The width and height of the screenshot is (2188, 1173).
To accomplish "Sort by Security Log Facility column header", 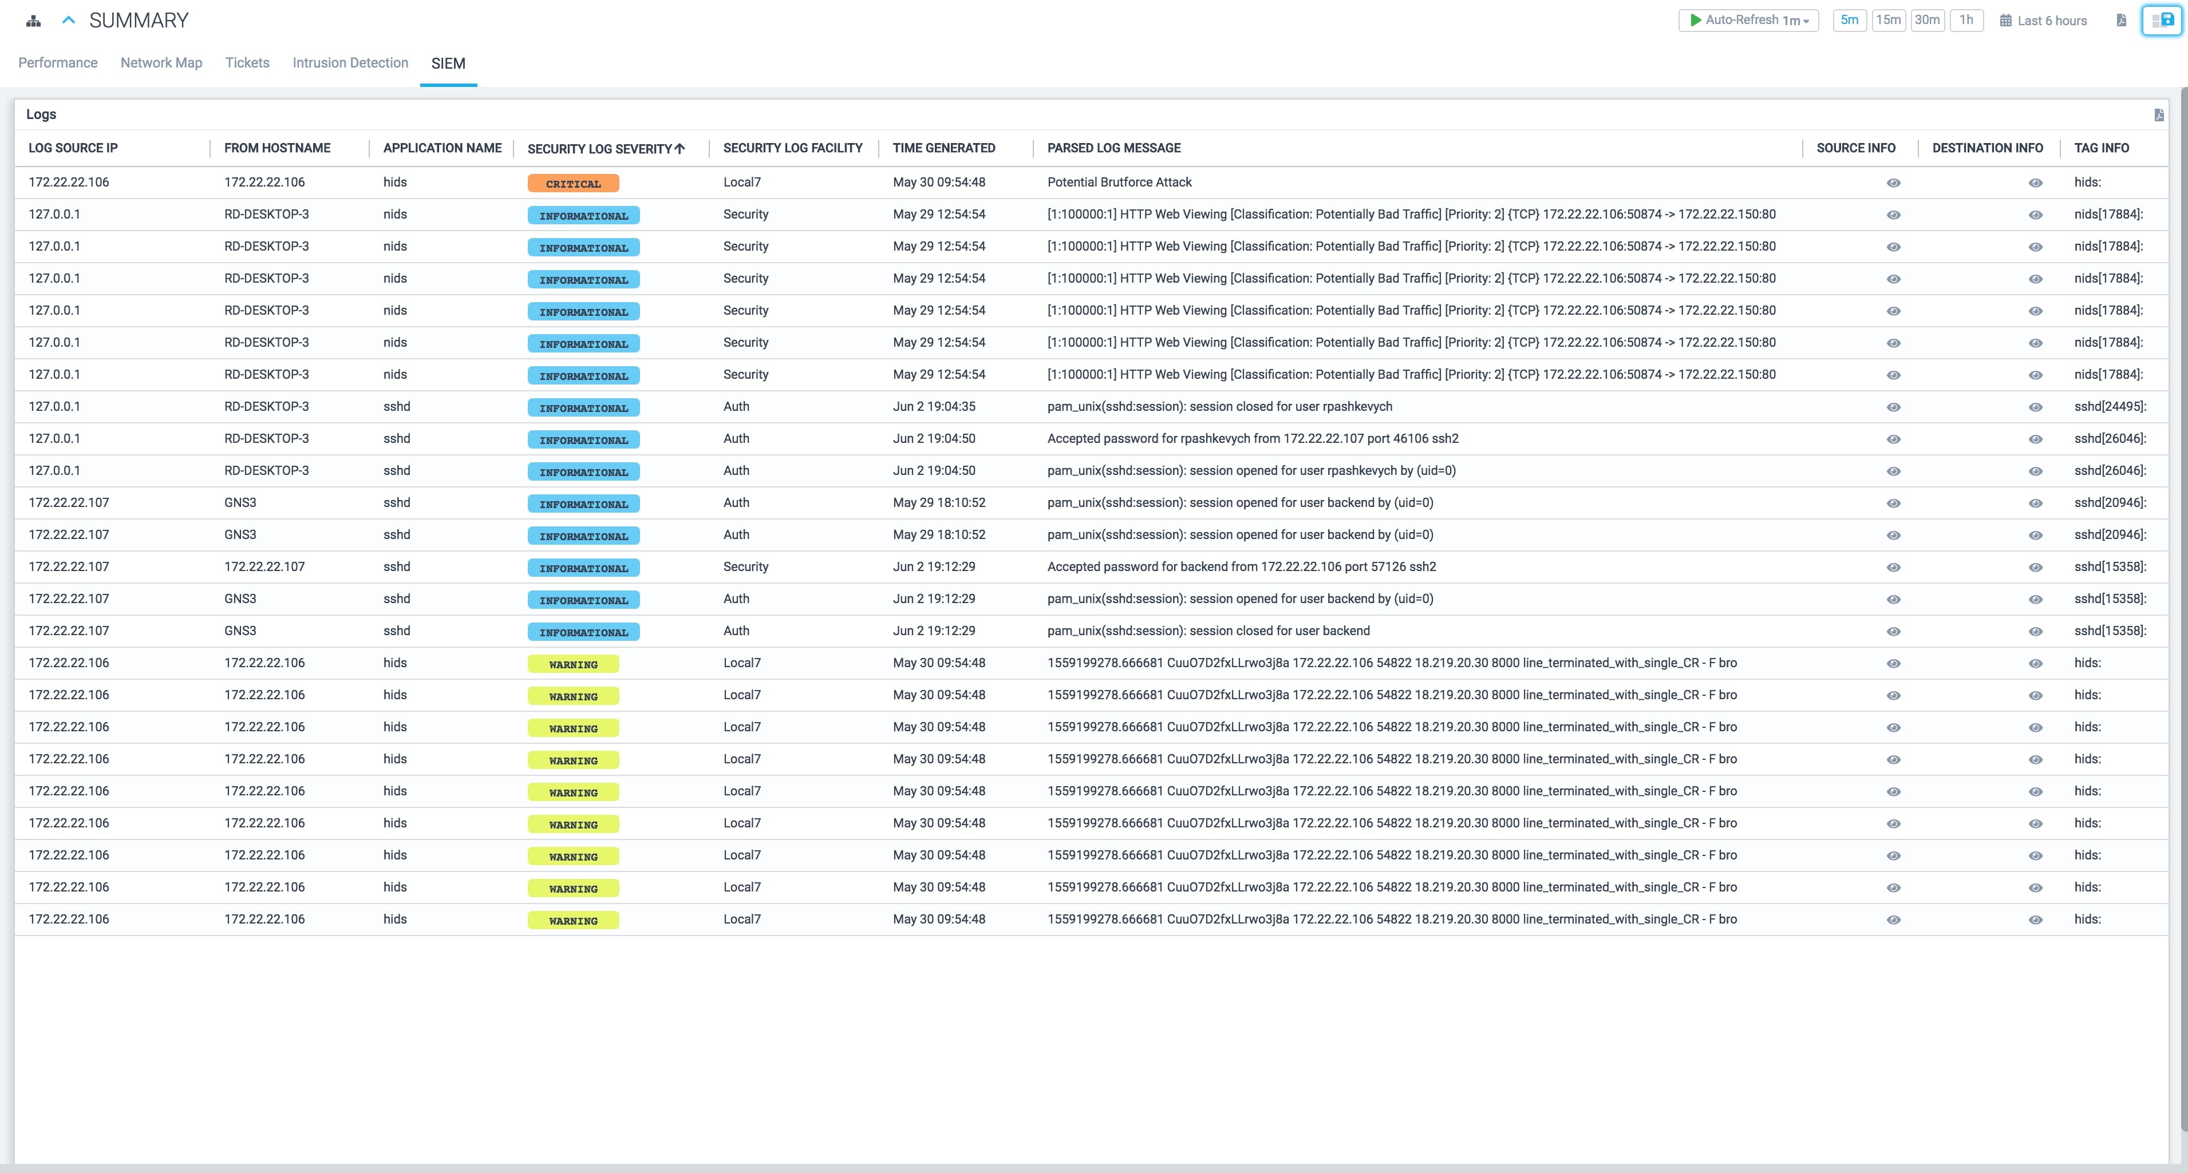I will point(792,148).
